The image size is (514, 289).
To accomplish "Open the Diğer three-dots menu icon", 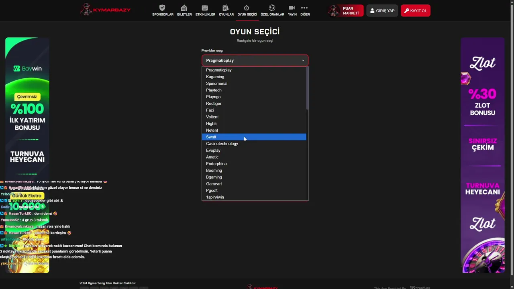I will click(x=304, y=8).
